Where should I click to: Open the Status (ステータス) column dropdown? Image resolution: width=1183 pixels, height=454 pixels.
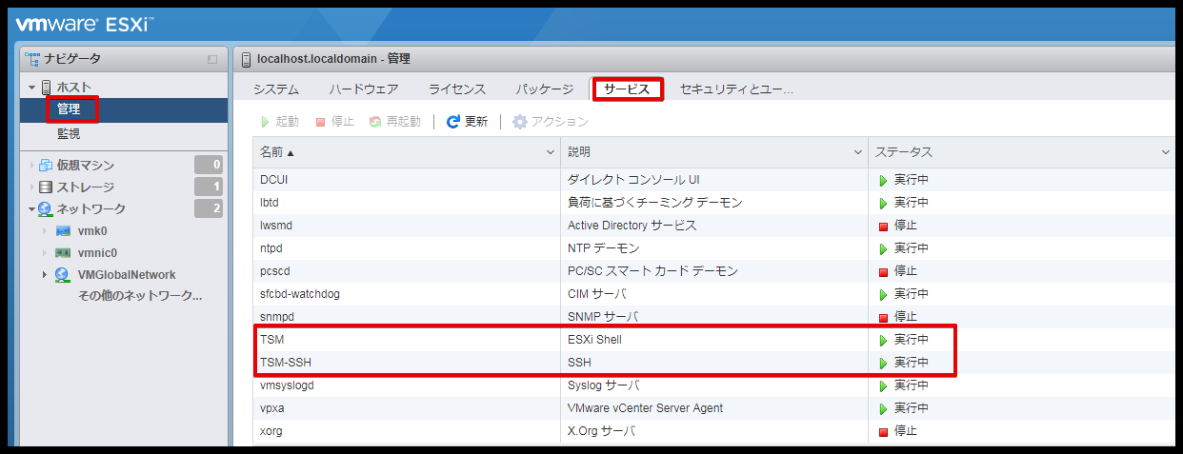1166,152
